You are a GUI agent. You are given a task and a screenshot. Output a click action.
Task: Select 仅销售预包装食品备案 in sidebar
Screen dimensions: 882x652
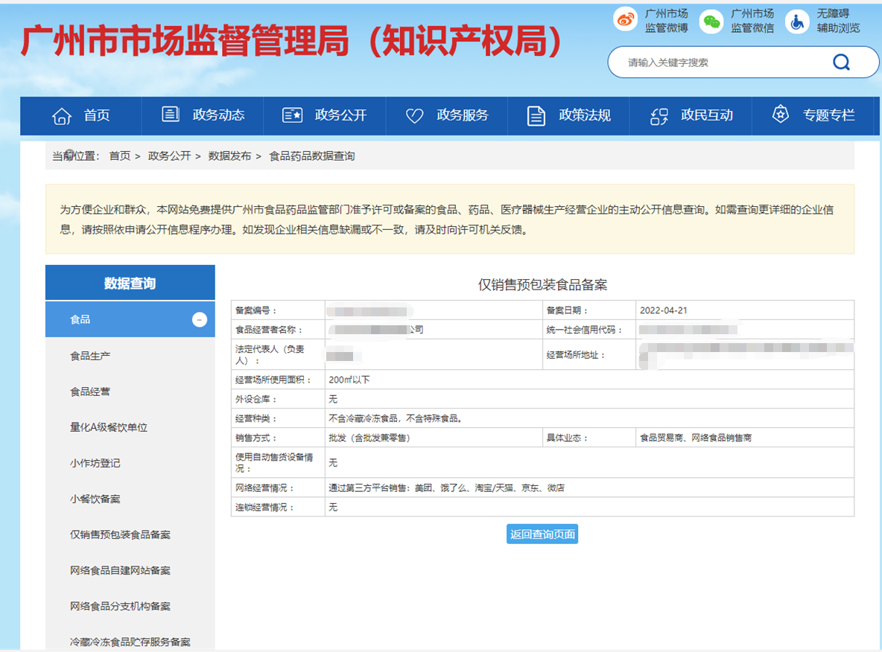click(x=120, y=534)
